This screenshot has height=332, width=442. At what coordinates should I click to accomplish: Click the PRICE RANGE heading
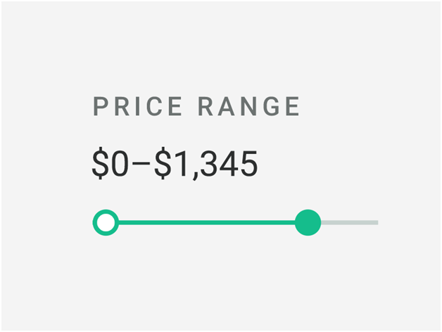point(196,106)
